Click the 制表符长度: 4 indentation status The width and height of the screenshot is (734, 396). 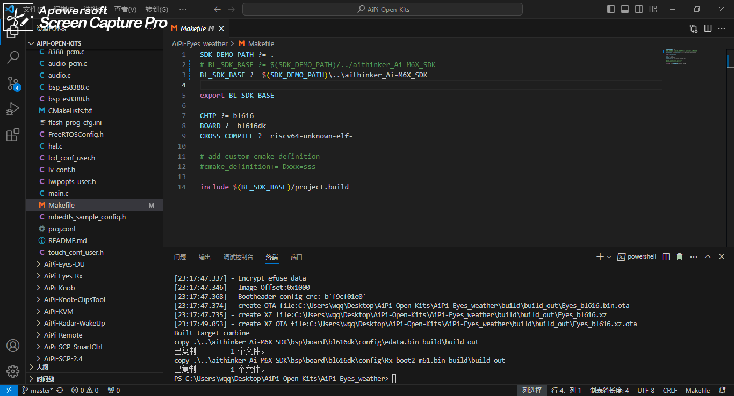609,391
